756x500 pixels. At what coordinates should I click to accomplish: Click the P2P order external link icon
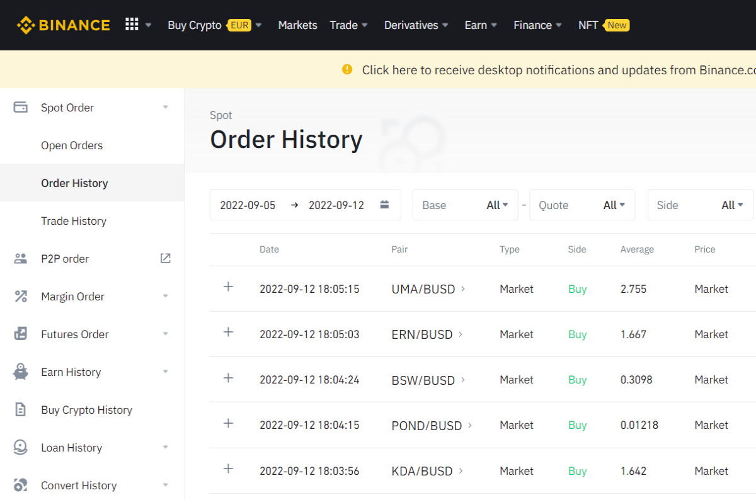pos(165,258)
